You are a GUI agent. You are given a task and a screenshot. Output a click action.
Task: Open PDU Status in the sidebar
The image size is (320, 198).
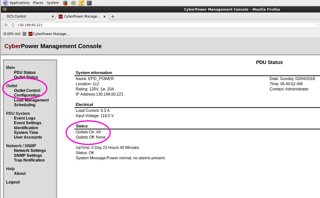tap(25, 72)
